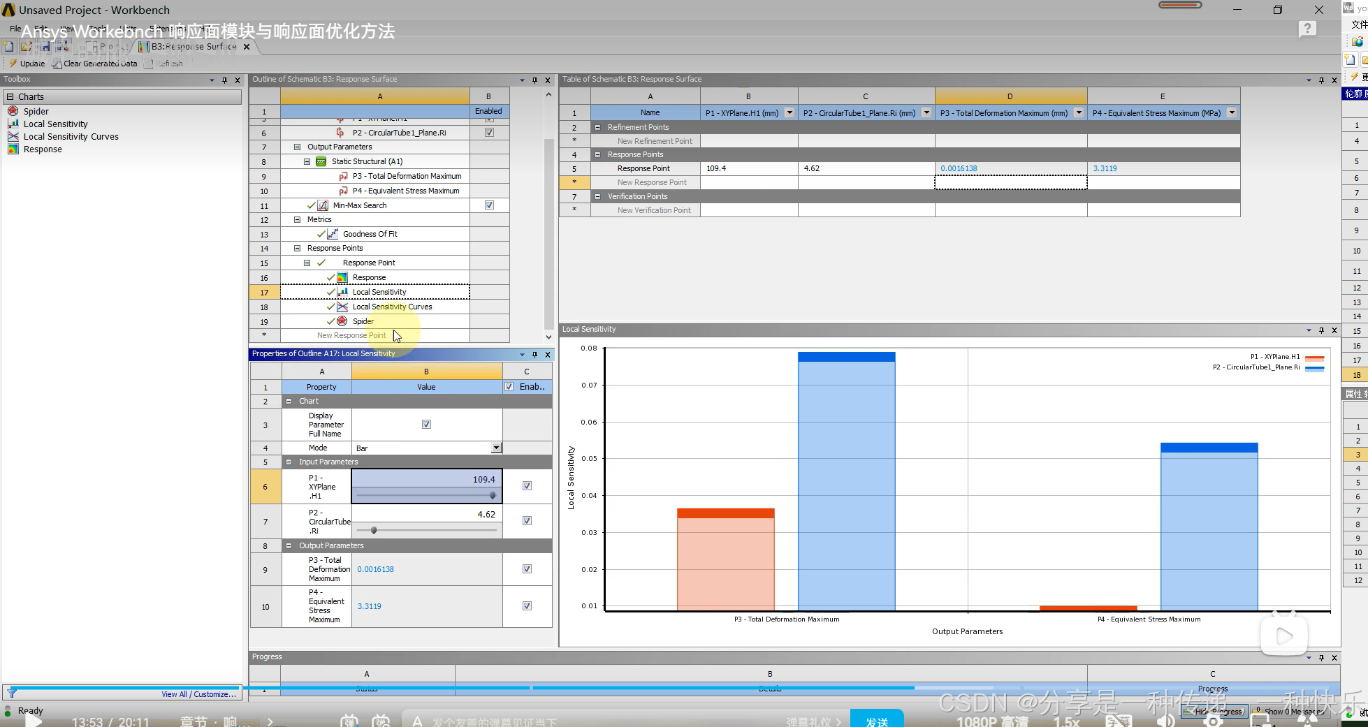
Task: Click the P2 - CircularTube.Ri slider handle
Action: click(374, 530)
